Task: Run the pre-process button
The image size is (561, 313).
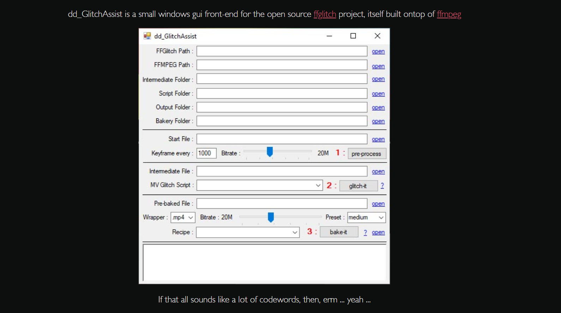Action: coord(367,154)
